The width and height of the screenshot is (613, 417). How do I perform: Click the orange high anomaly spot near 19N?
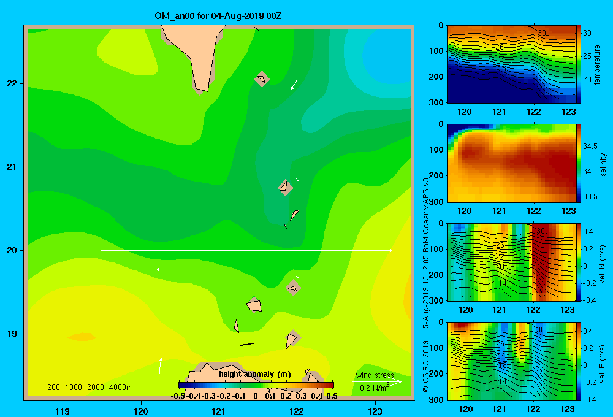[x=82, y=337]
